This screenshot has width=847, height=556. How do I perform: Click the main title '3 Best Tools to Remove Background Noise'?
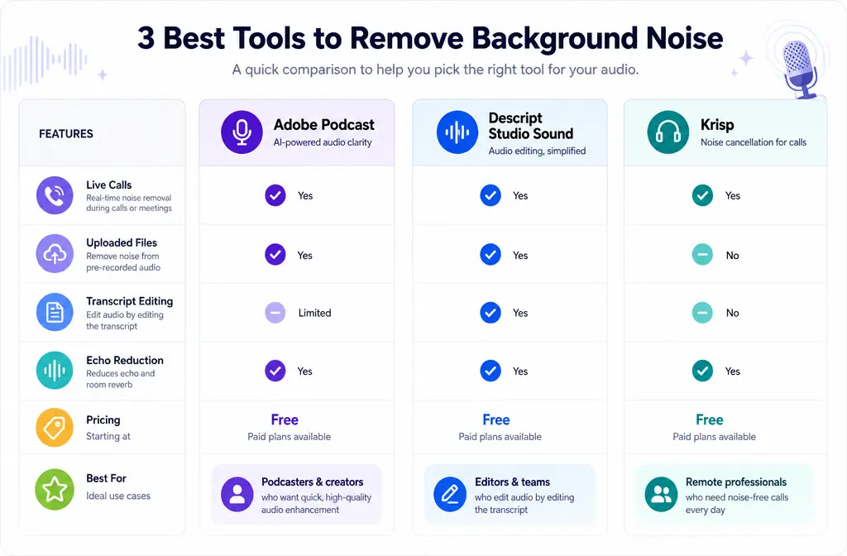coord(430,38)
